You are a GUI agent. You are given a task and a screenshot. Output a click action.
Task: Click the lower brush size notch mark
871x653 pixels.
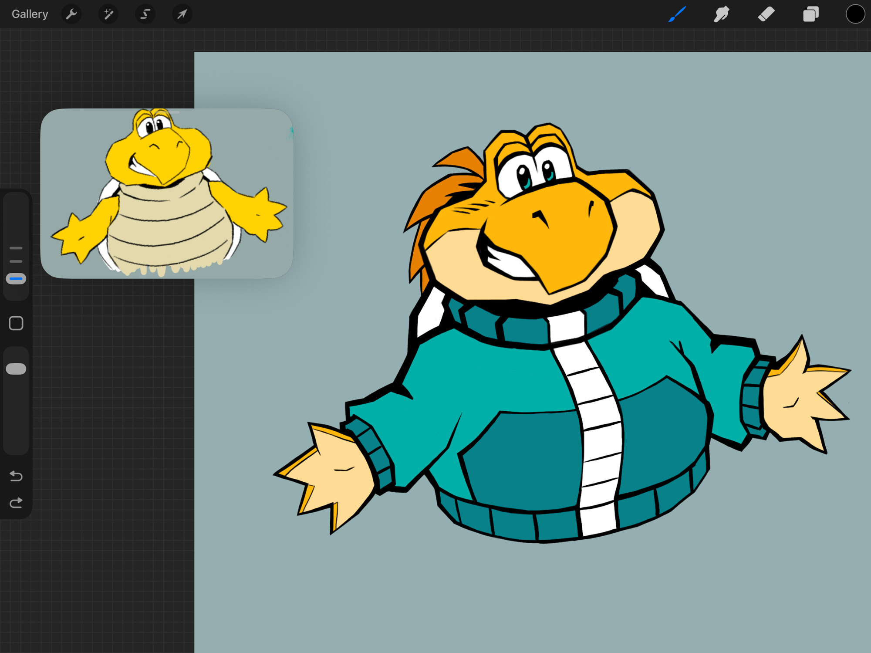[16, 261]
